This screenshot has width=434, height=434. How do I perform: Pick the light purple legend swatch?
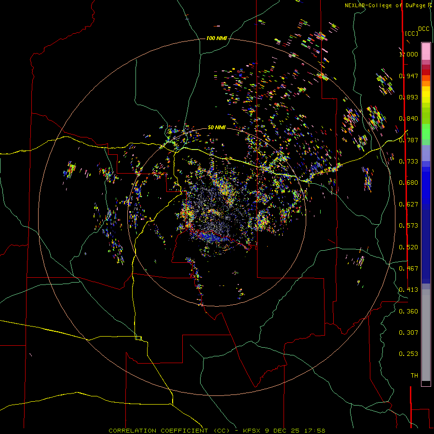point(426,153)
